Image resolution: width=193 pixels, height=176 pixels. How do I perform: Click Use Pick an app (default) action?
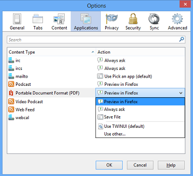pyautogui.click(x=128, y=76)
